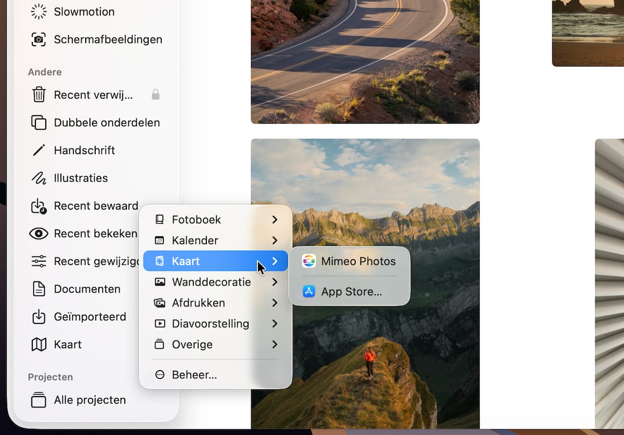Click the Kaart menu item chevron
Image resolution: width=624 pixels, height=435 pixels.
(x=275, y=261)
